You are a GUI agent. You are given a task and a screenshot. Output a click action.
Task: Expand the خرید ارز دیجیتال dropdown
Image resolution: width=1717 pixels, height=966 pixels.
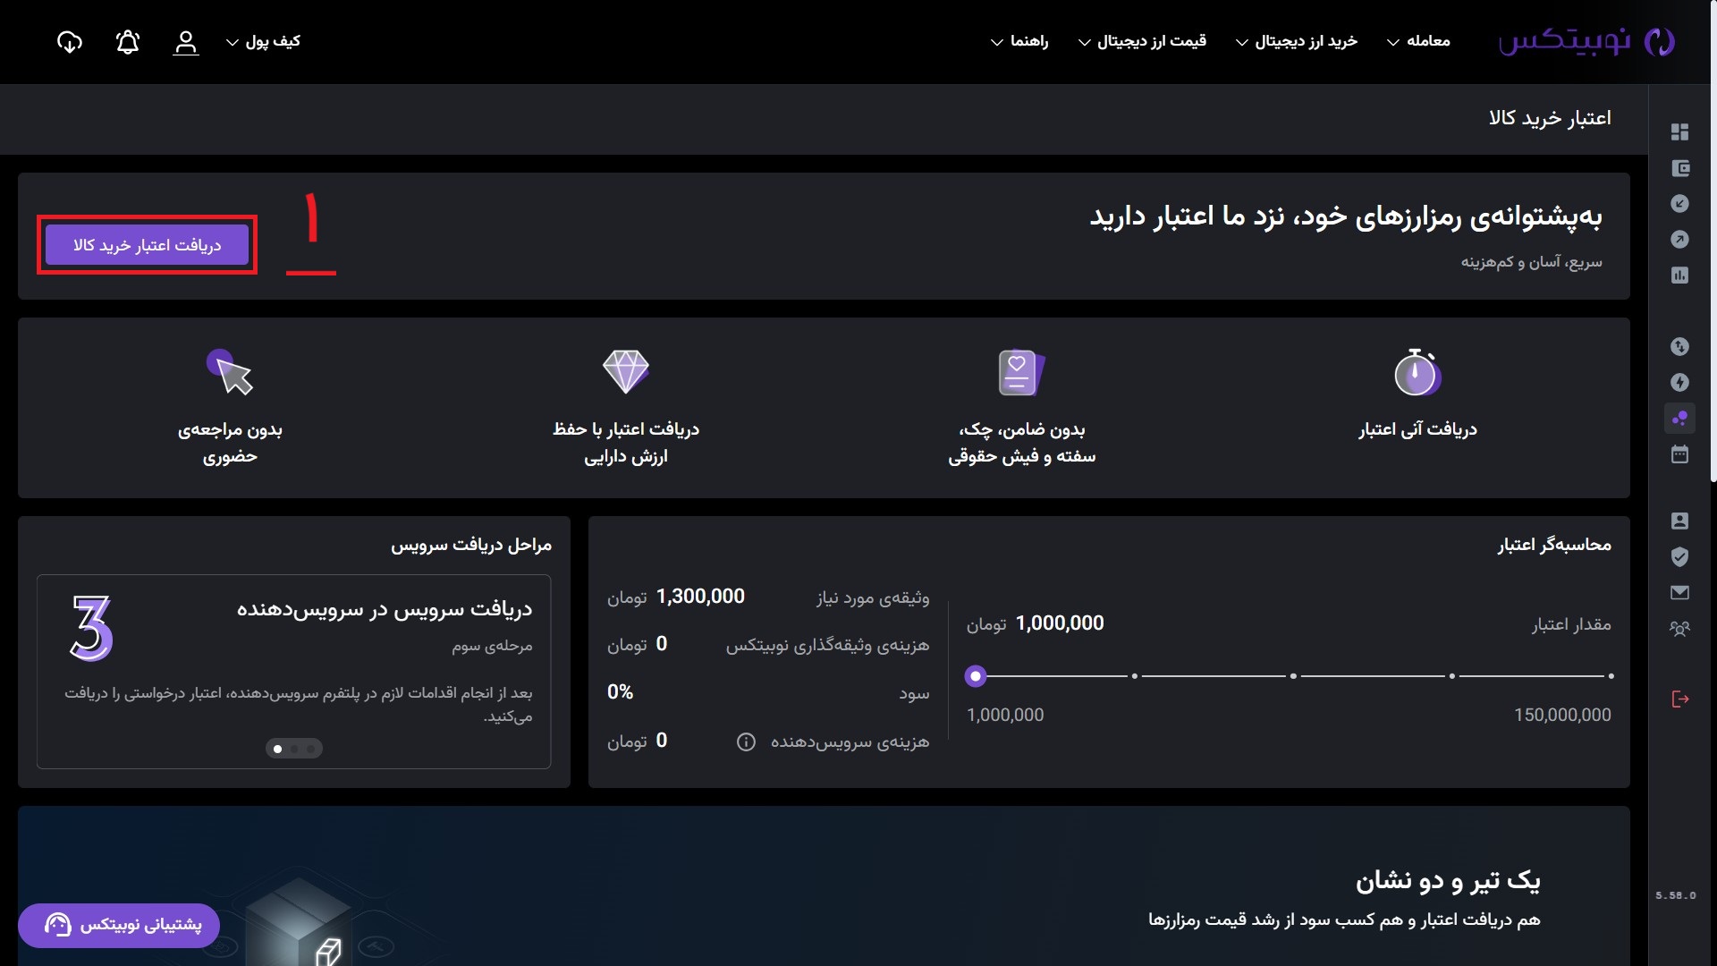point(1297,41)
